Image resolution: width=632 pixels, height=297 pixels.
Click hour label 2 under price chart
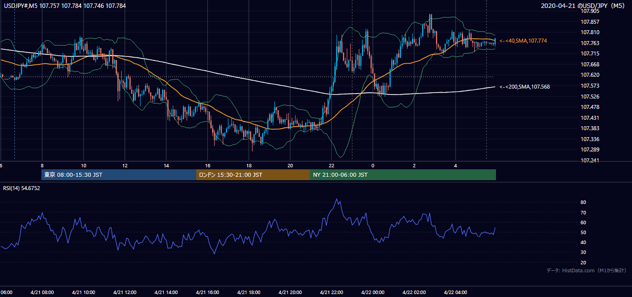(414, 165)
